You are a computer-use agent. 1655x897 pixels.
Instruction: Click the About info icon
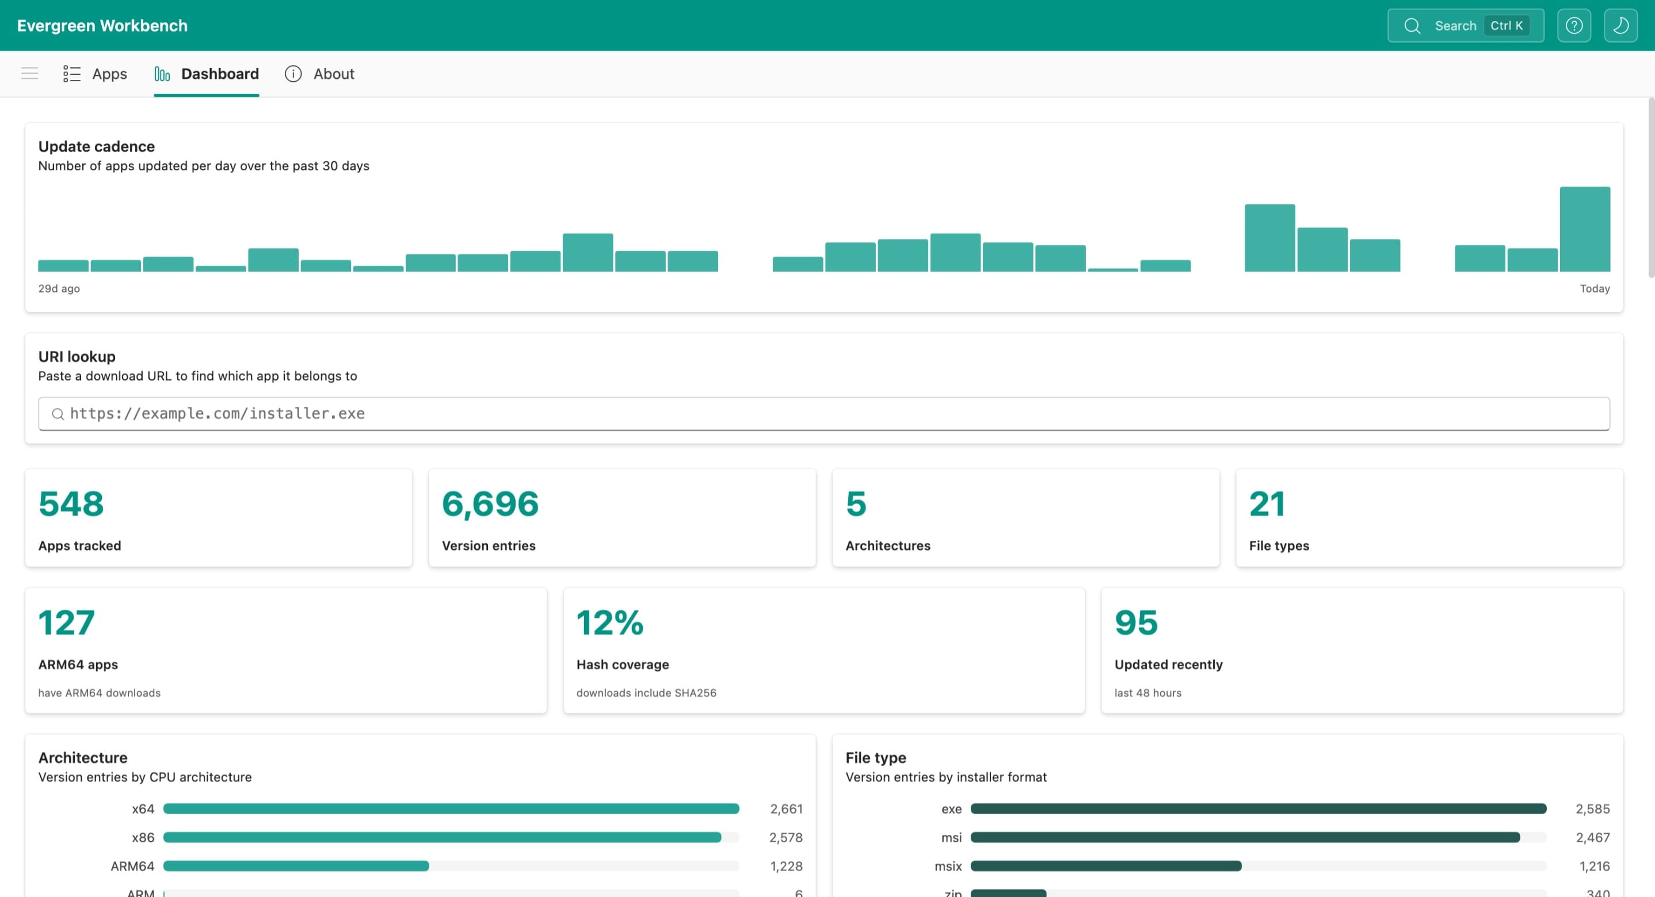[x=293, y=73]
